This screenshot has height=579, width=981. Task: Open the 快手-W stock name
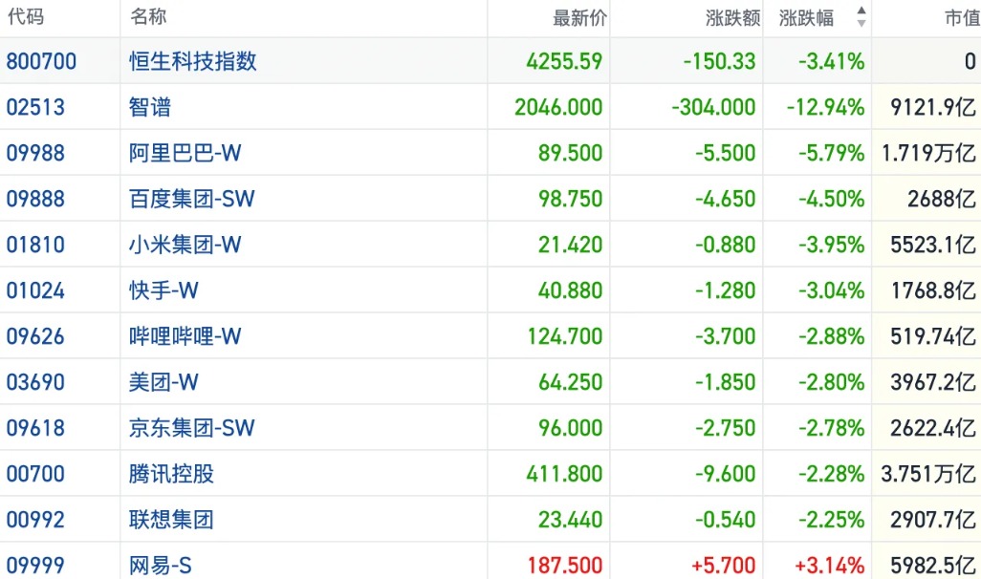tap(163, 290)
